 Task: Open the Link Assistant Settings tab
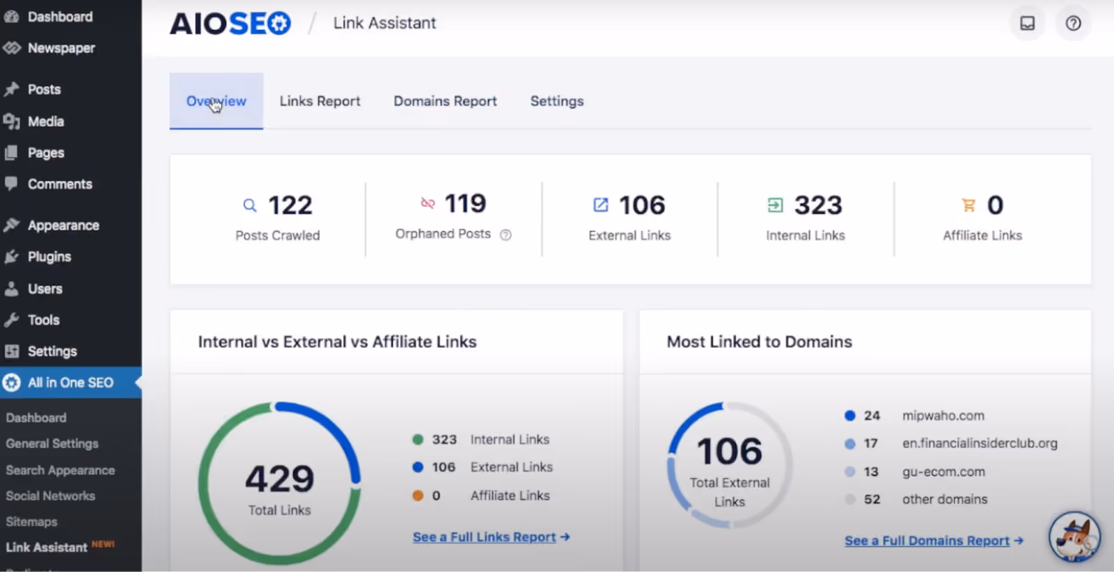557,101
